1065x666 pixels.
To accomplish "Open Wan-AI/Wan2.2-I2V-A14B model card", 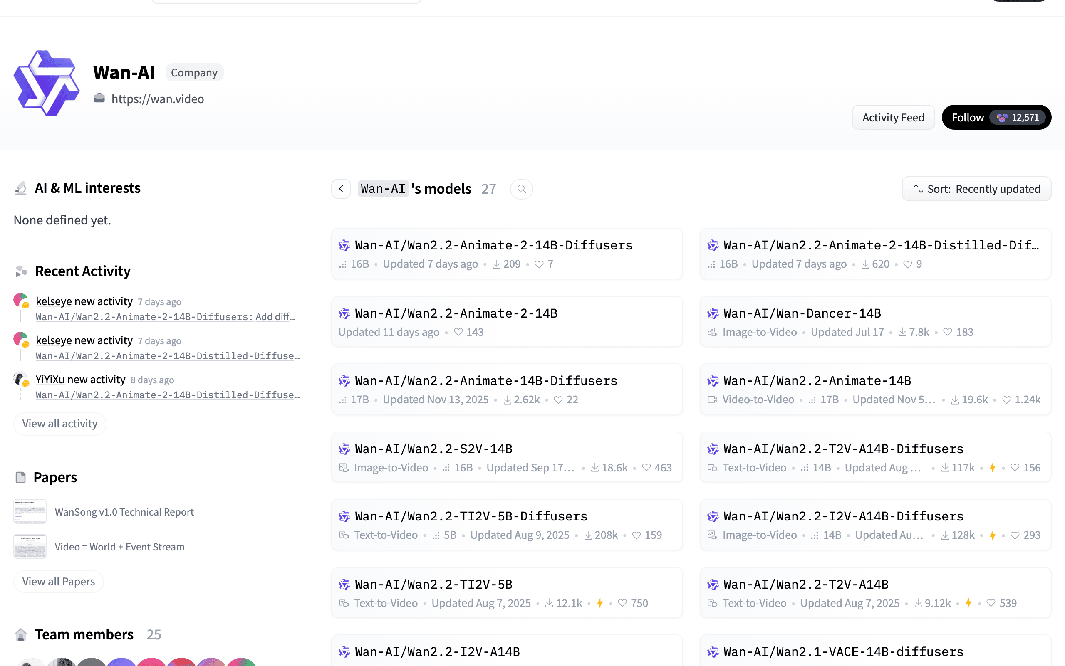I will point(507,651).
